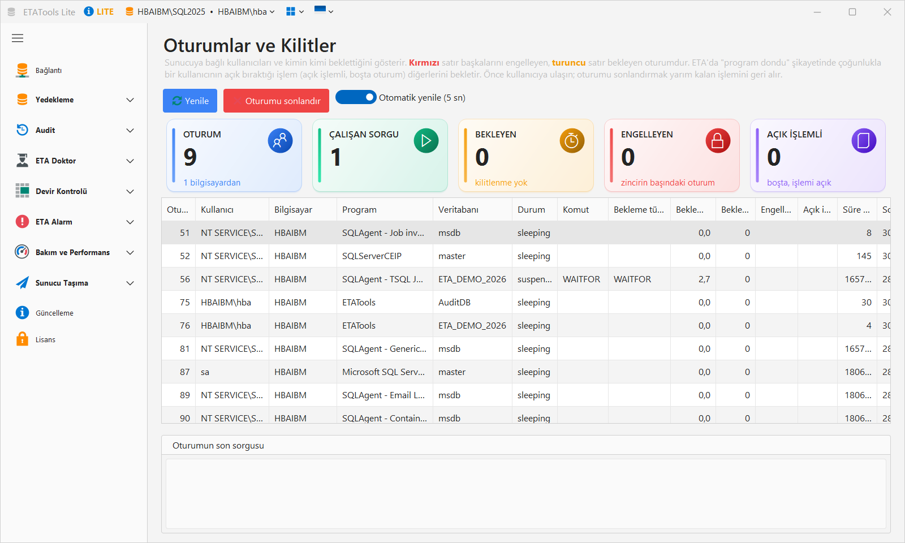Viewport: 905px width, 543px height.
Task: Select the AuditDB database cell
Action: click(x=472, y=302)
